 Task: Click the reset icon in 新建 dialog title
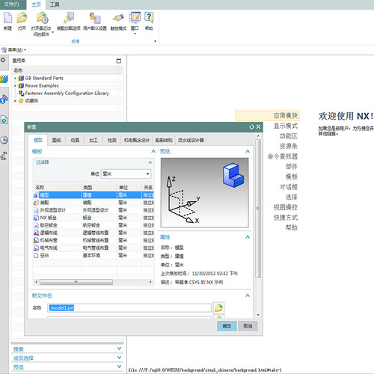click(251, 127)
